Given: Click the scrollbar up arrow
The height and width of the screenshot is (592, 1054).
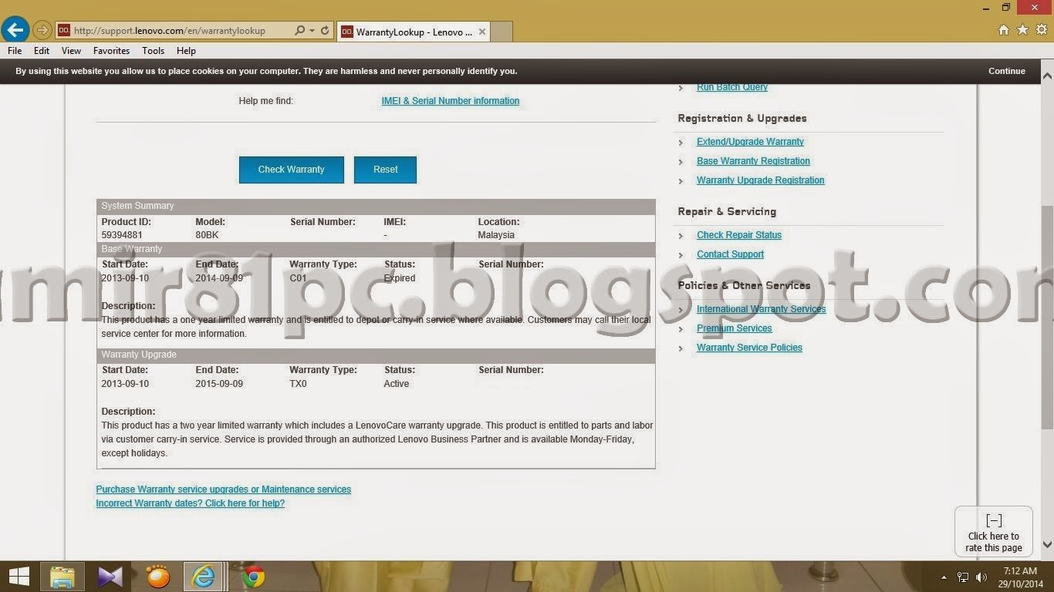Looking at the screenshot, I should [1047, 76].
